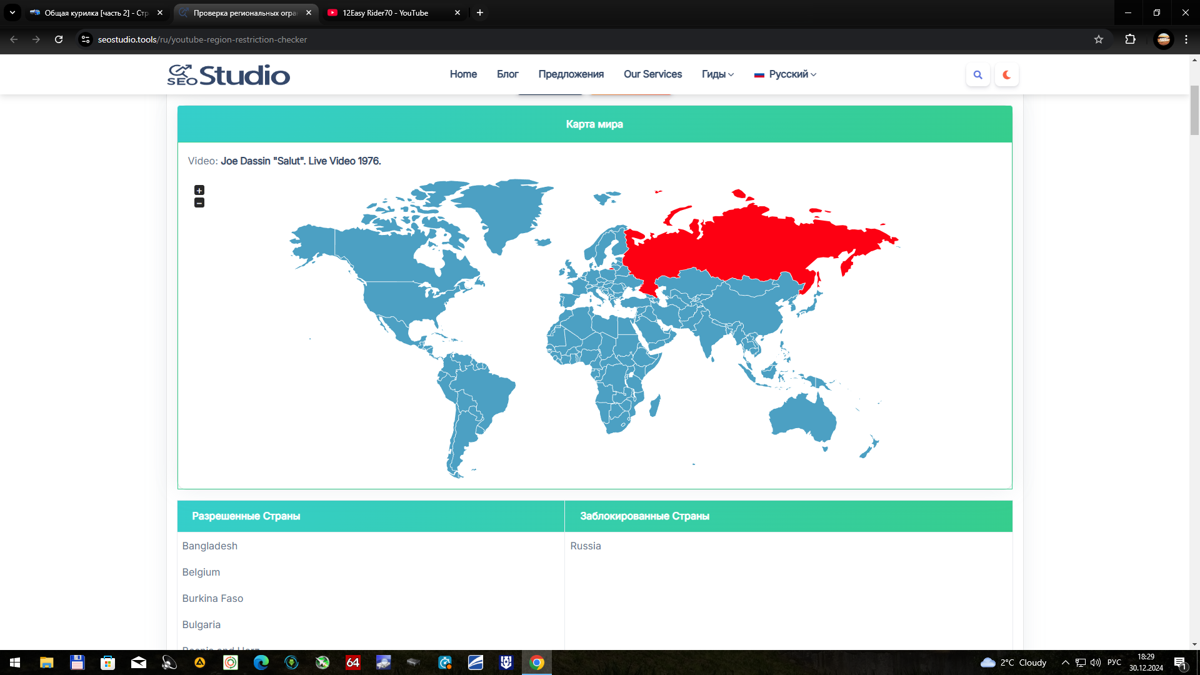Screen dimensions: 1200x675
Task: Open the site search magnifier
Action: click(x=978, y=75)
